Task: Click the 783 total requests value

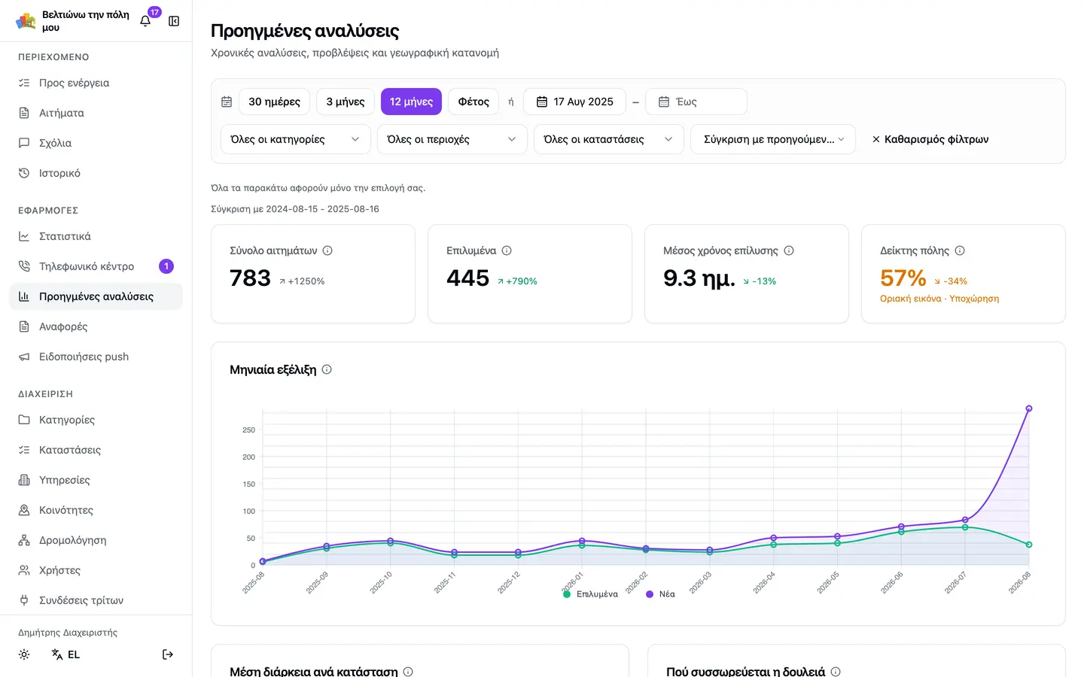Action: tap(250, 278)
